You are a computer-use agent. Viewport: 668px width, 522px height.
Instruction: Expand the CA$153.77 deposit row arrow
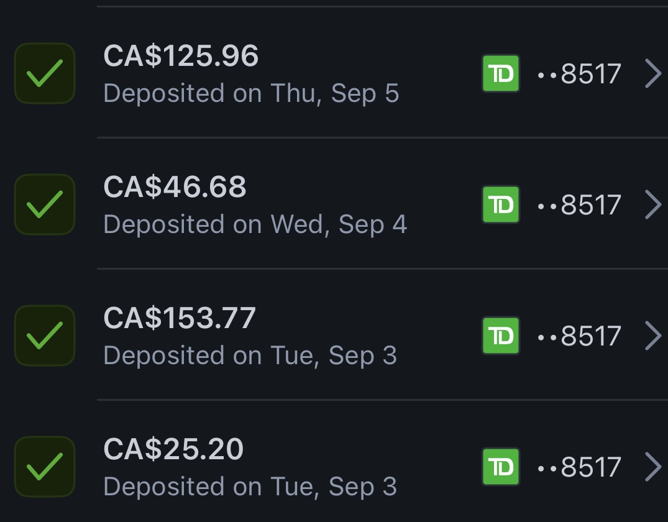point(653,336)
